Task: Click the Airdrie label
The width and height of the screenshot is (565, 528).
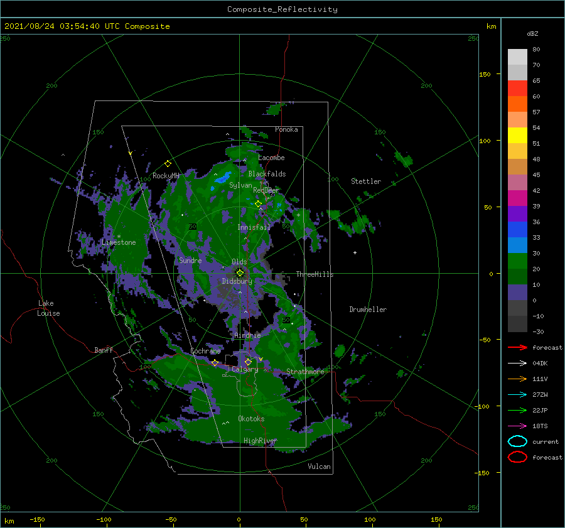Action: pos(247,335)
